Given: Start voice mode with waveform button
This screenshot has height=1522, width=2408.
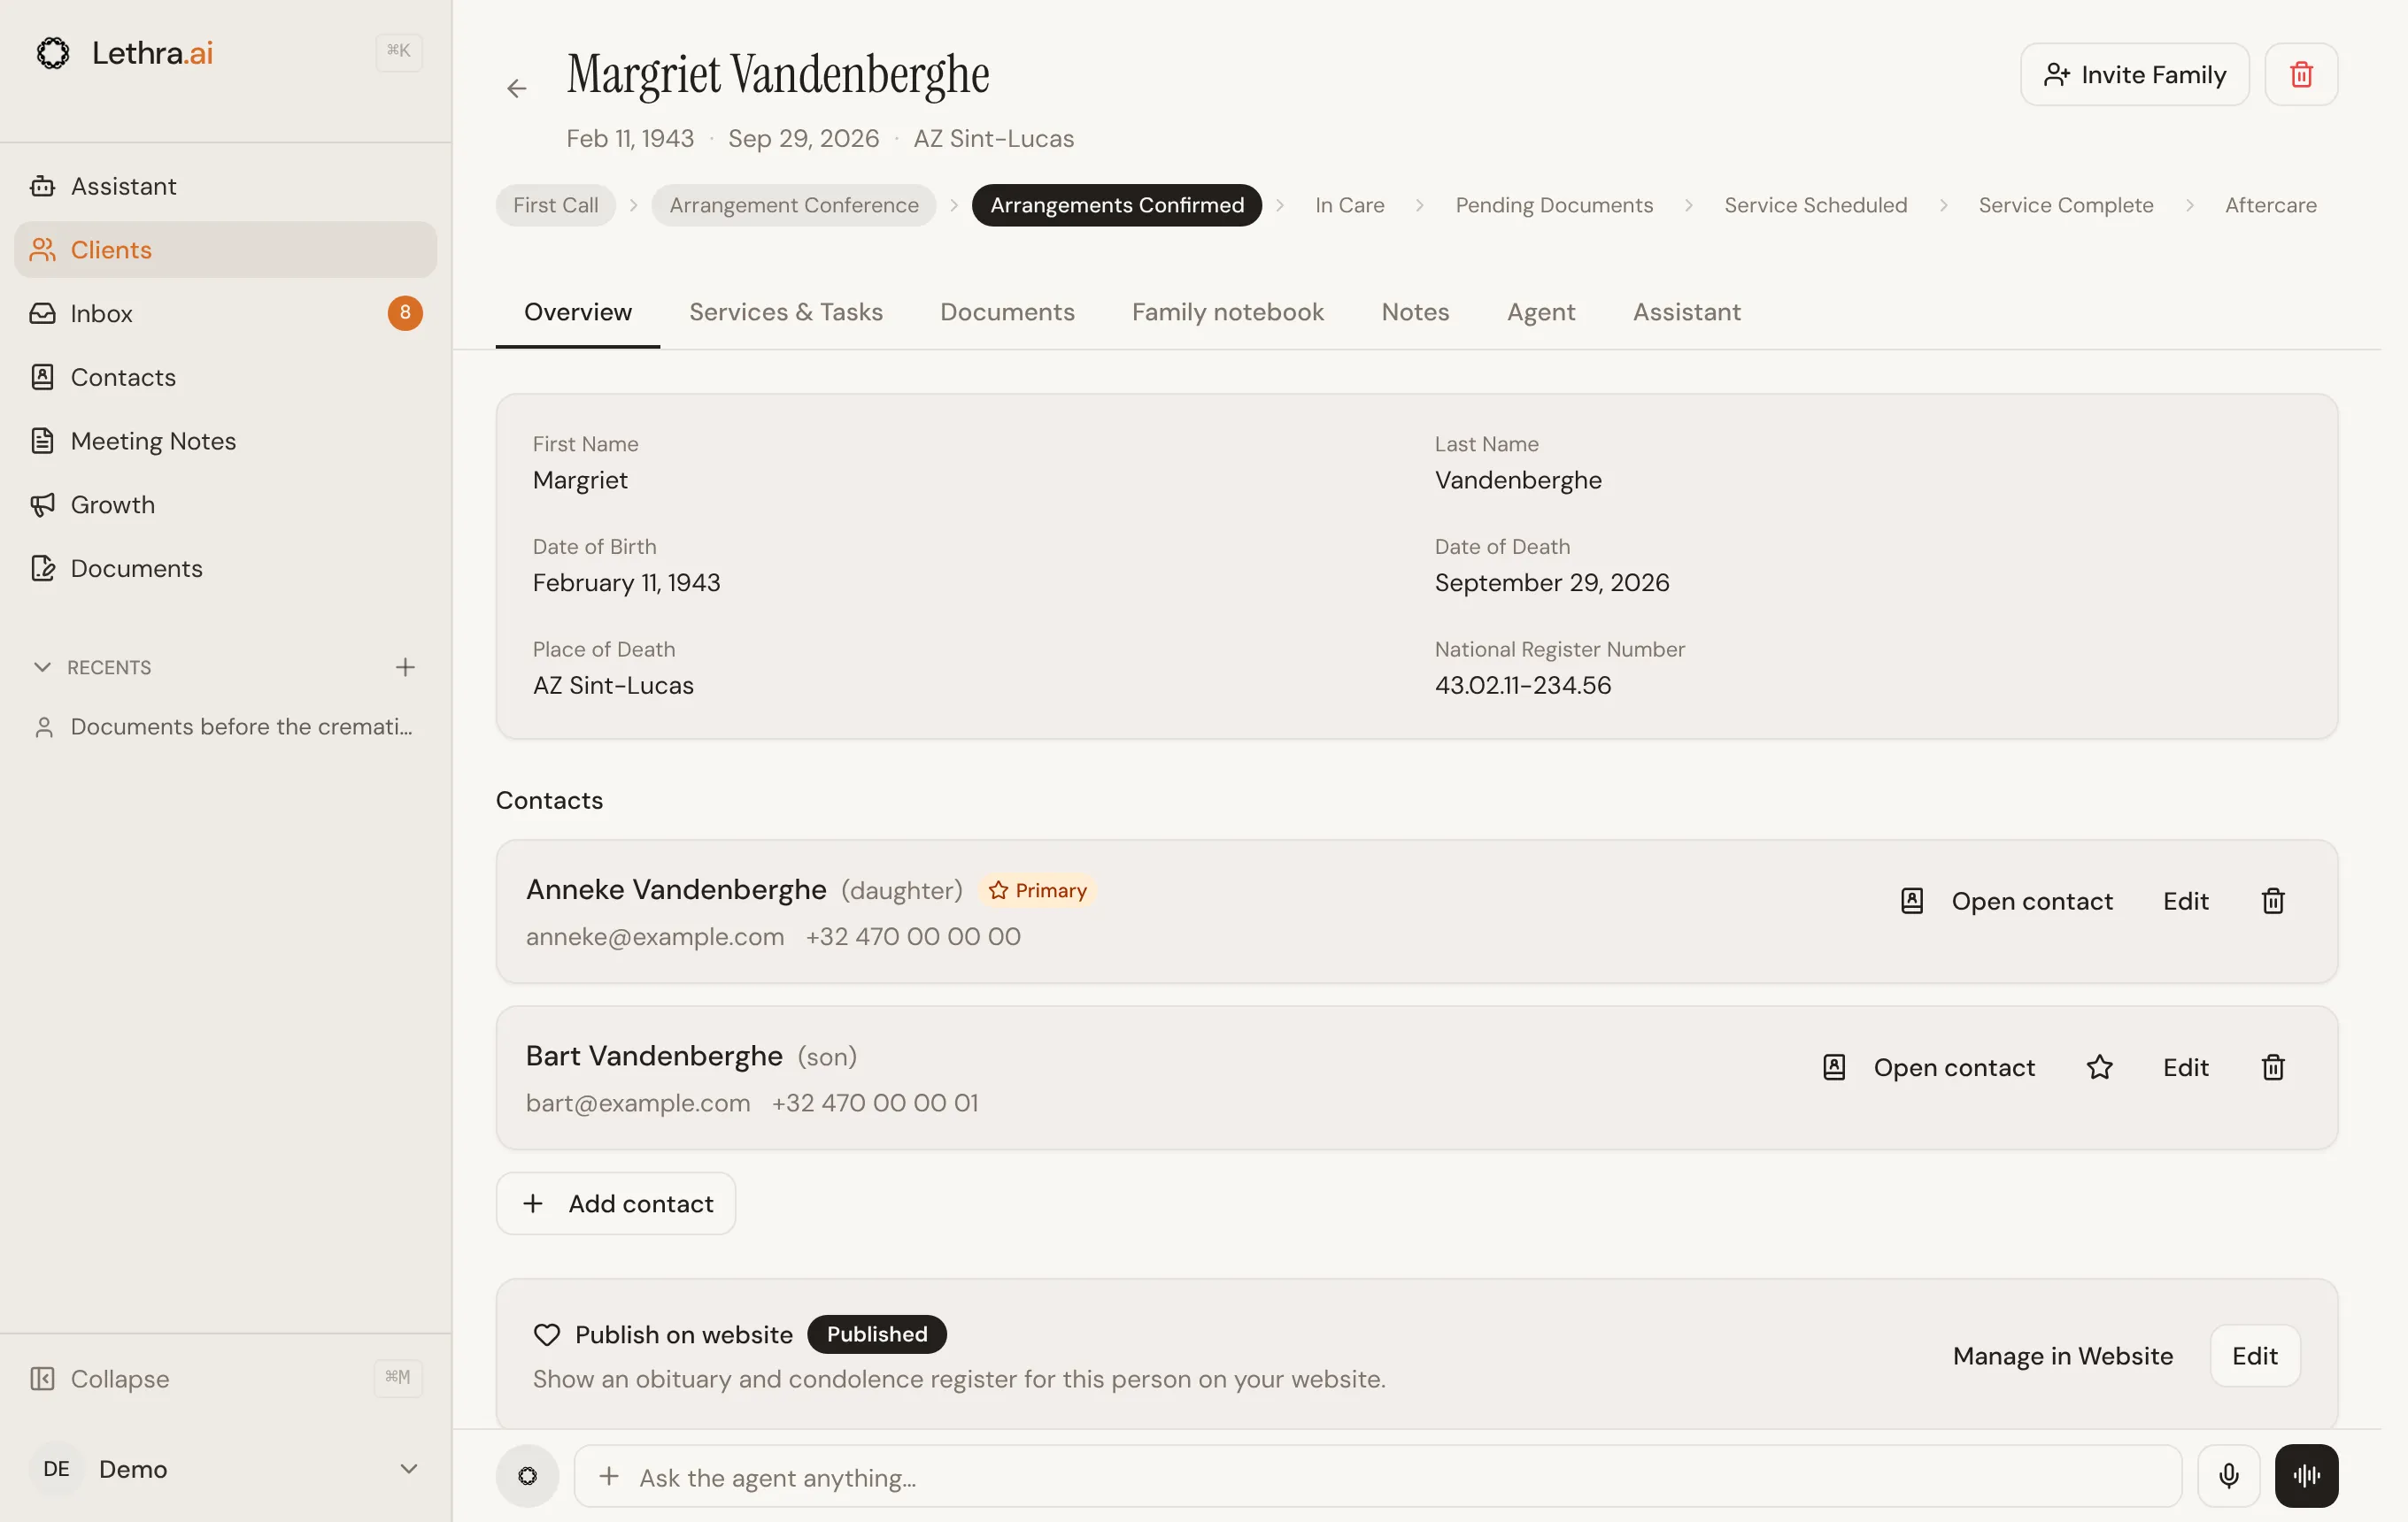Looking at the screenshot, I should (2307, 1476).
